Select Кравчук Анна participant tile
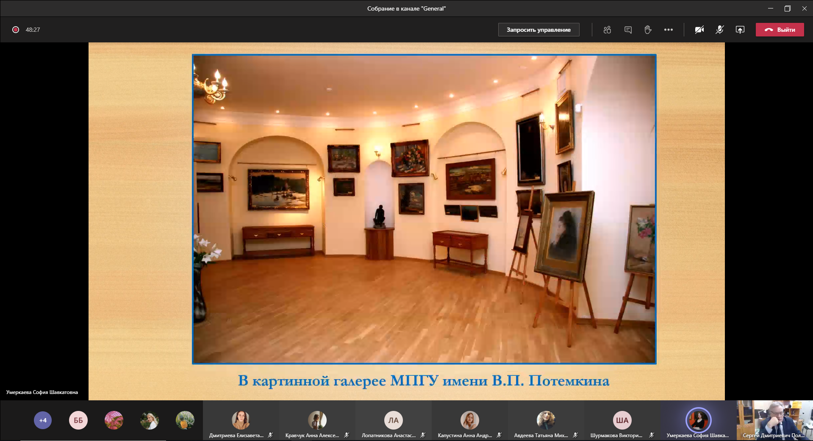 [317, 421]
